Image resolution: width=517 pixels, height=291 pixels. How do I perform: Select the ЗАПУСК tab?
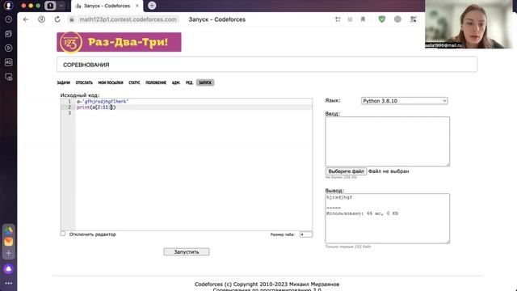(205, 82)
